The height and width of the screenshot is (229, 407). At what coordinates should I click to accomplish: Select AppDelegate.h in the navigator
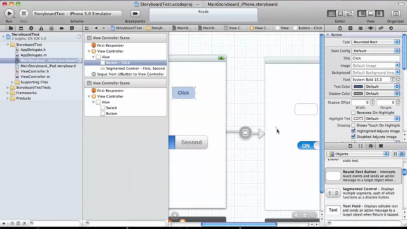(x=33, y=50)
